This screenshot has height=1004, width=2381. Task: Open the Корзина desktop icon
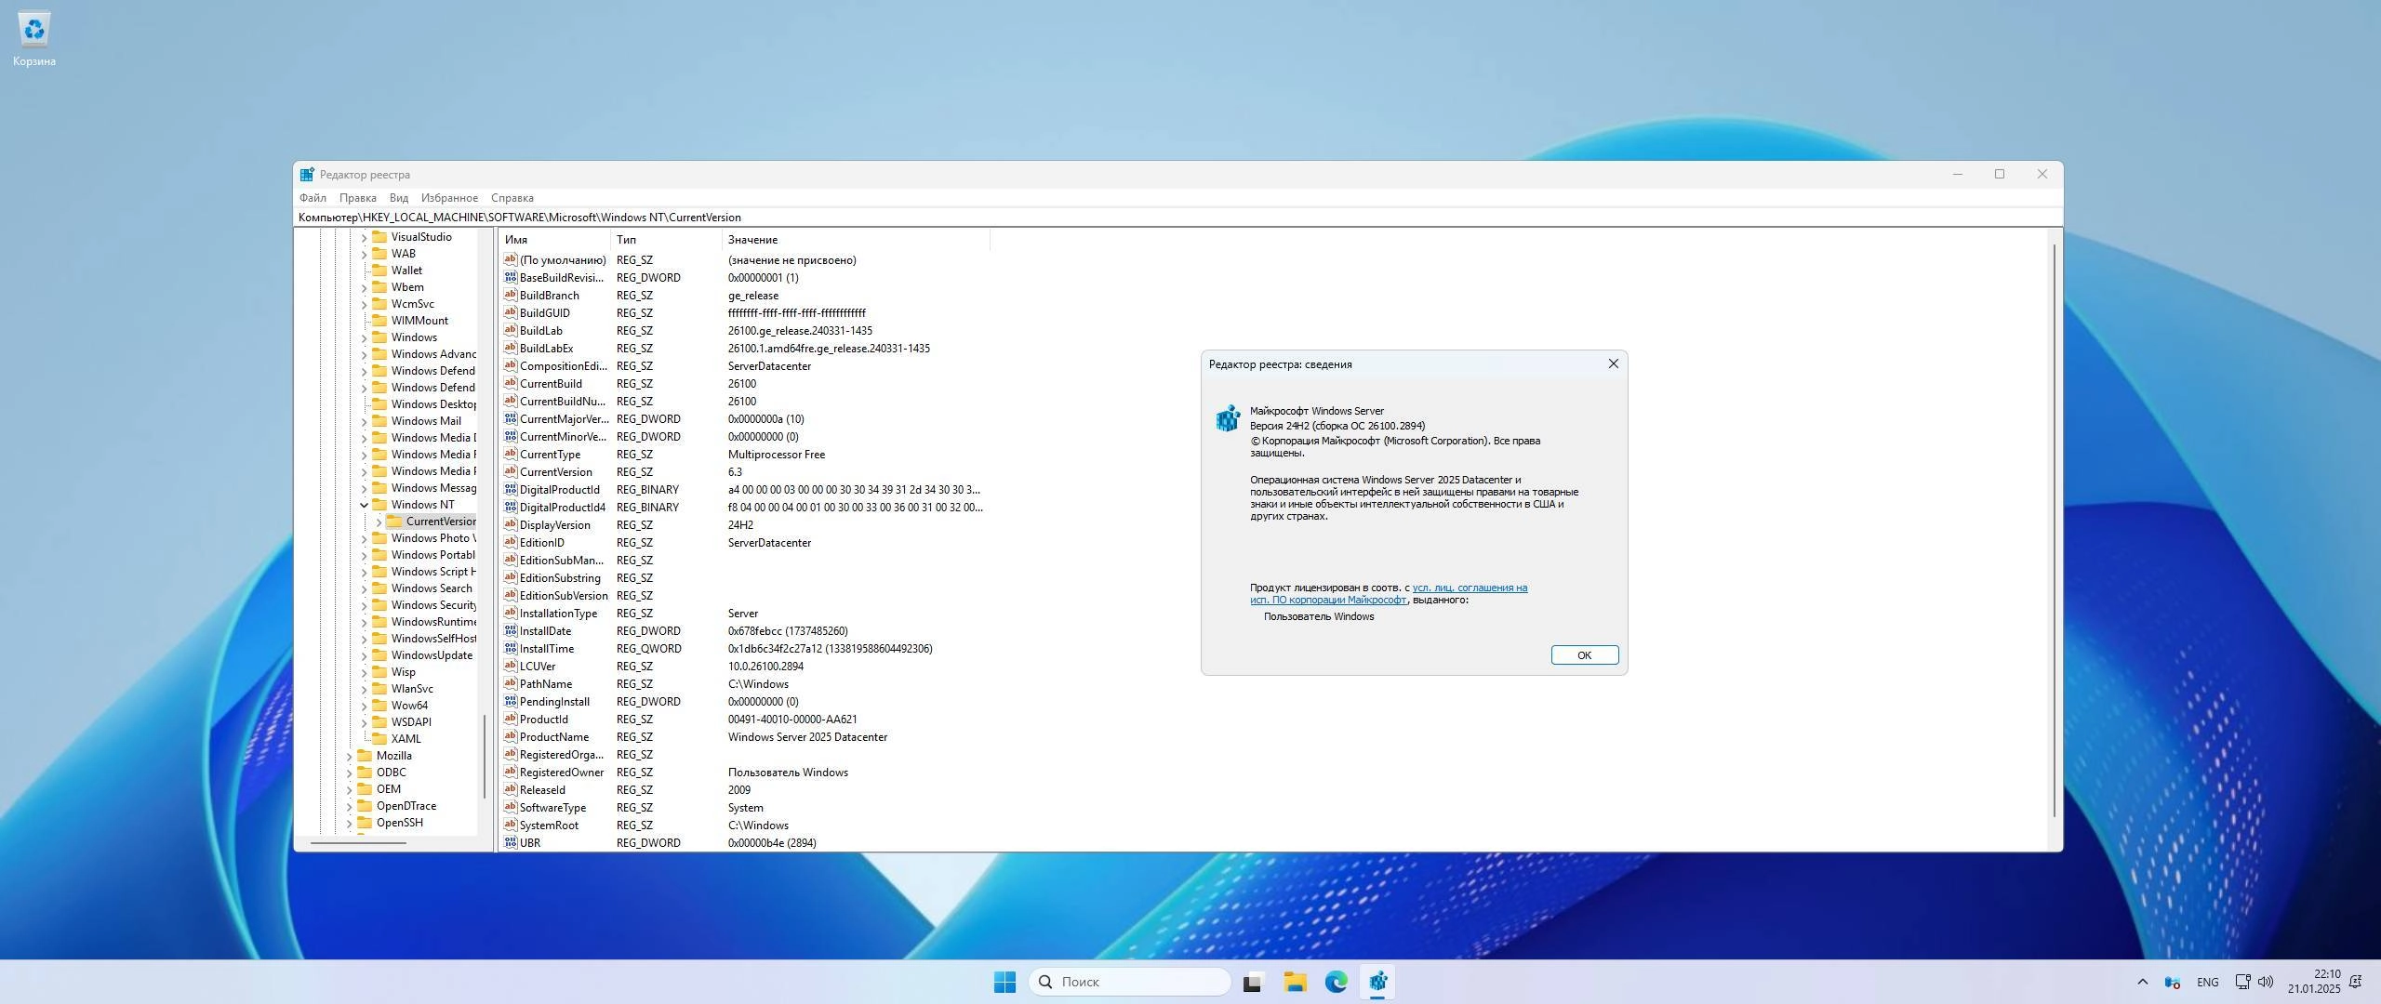tap(34, 40)
